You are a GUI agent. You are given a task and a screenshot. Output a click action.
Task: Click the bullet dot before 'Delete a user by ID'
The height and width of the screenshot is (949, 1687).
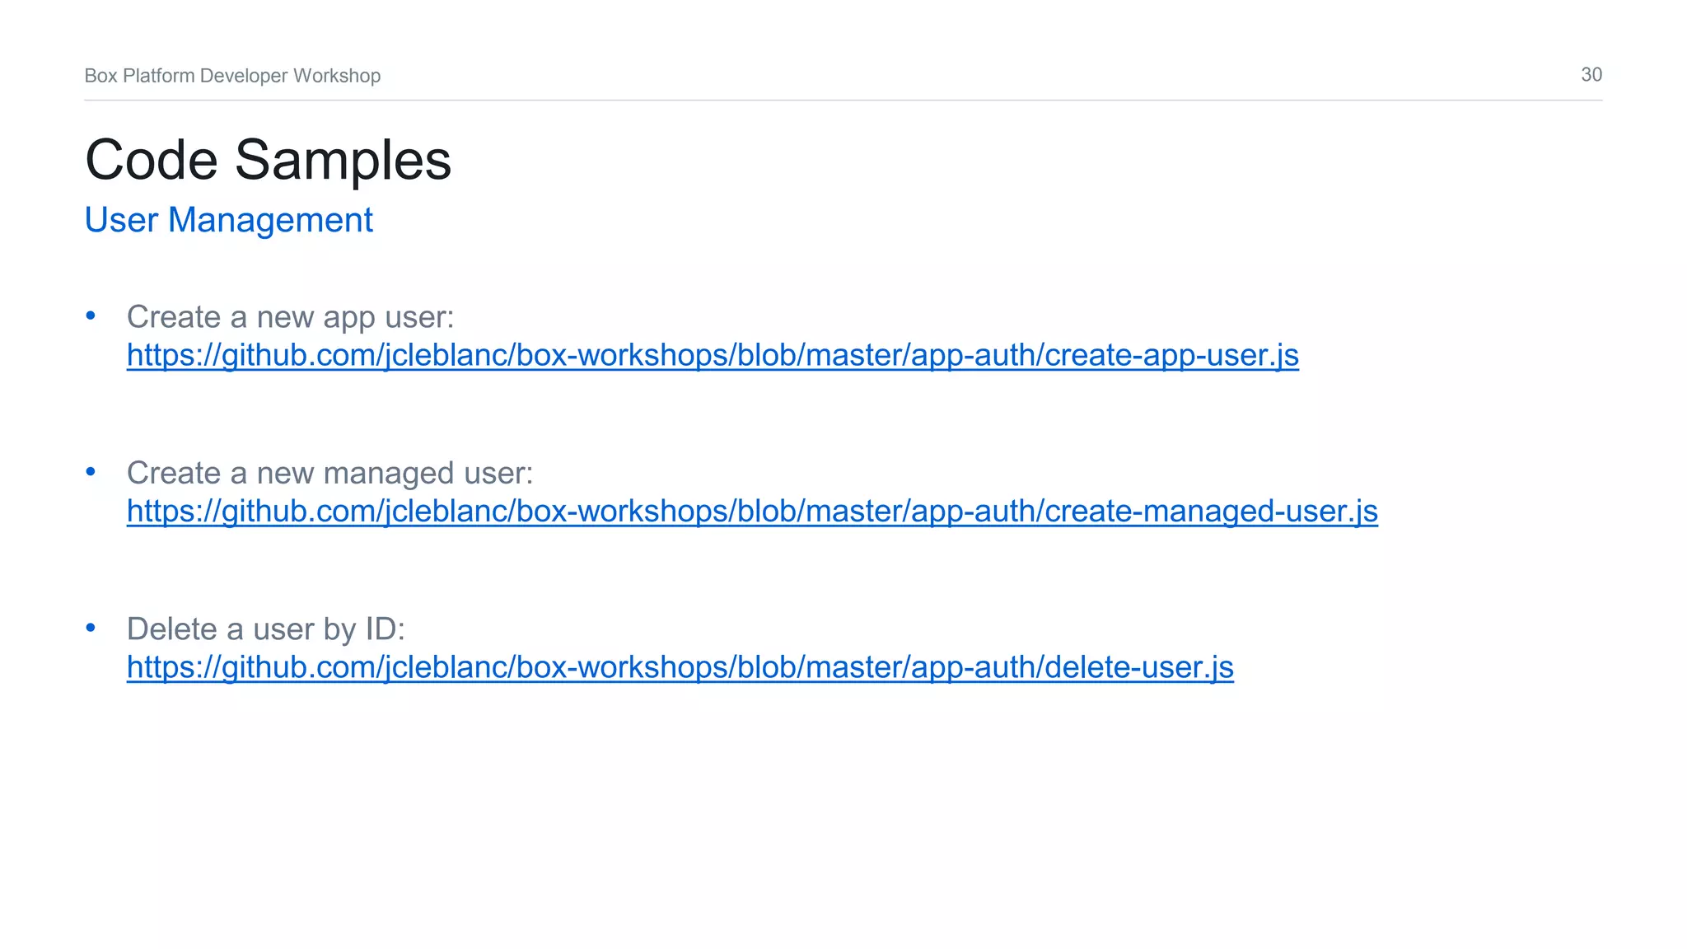click(x=91, y=628)
